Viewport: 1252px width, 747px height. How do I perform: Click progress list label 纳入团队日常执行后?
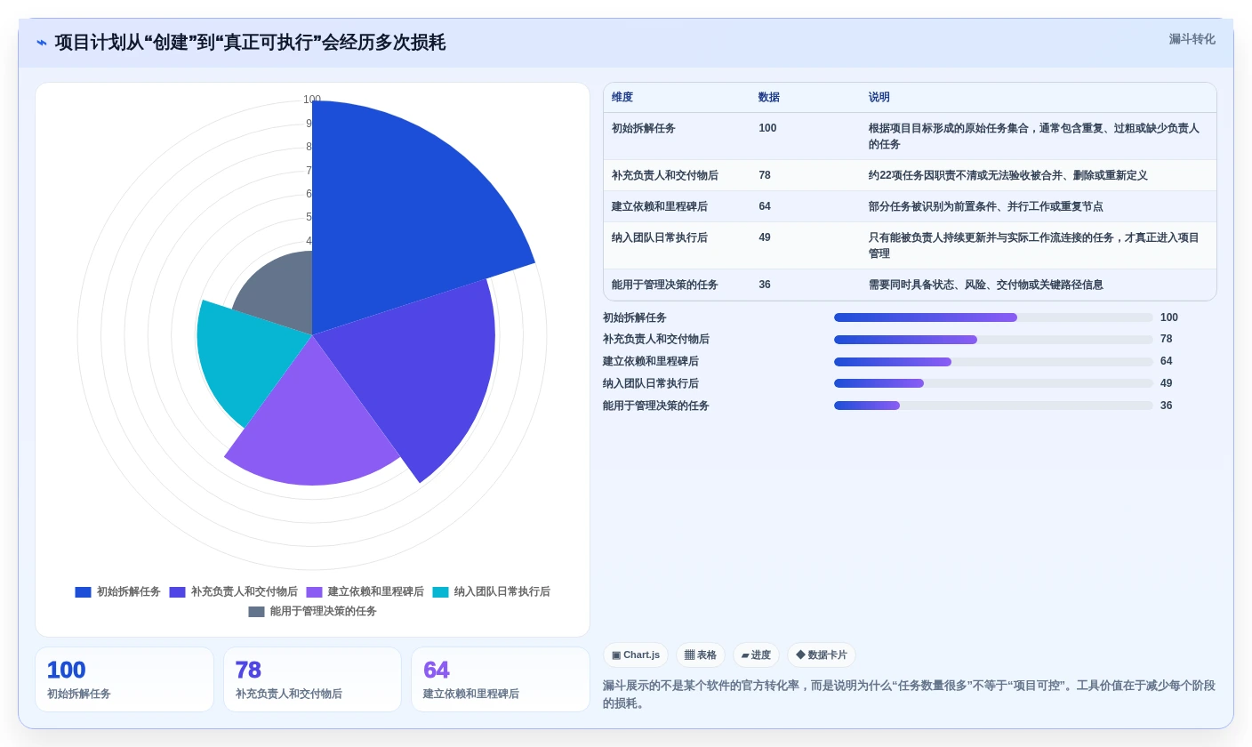651,383
